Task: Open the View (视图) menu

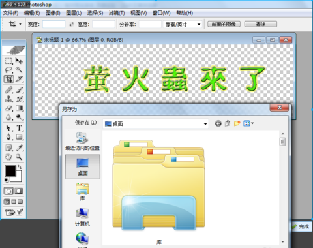Action: 139,13
